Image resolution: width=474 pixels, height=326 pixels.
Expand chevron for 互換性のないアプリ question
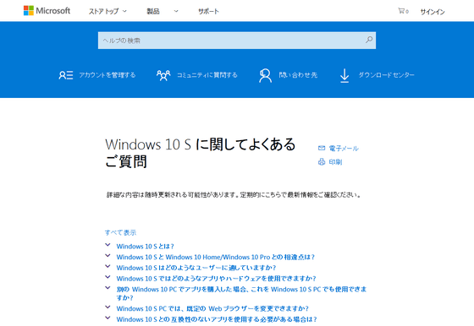pyautogui.click(x=107, y=318)
